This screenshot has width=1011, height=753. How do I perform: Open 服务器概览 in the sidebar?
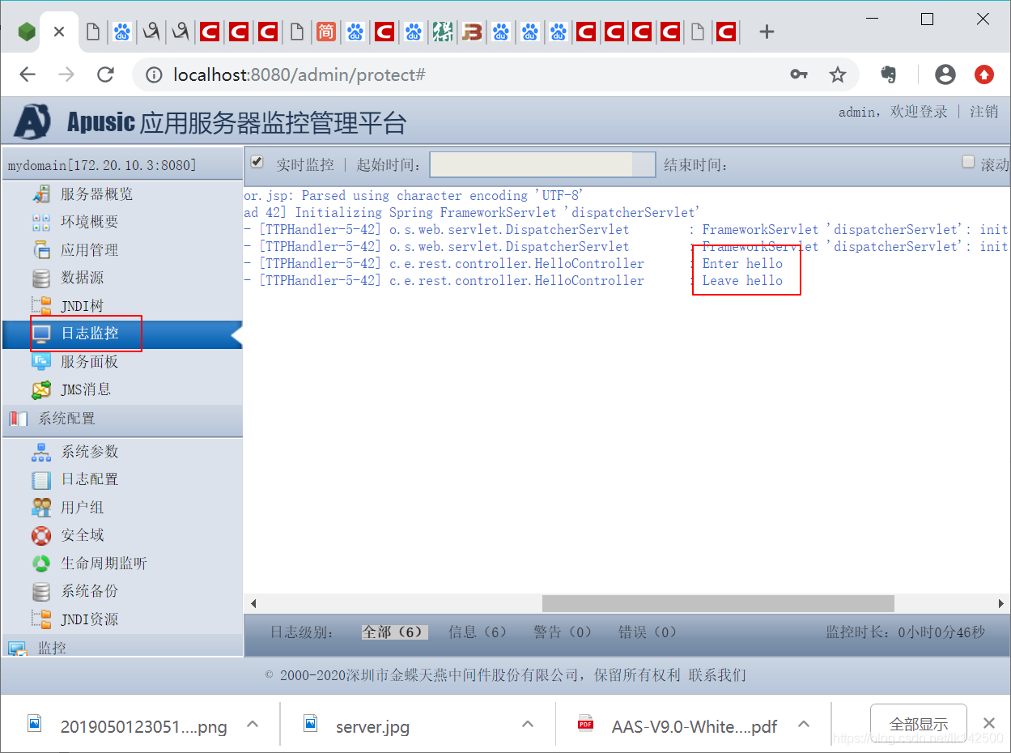[96, 194]
